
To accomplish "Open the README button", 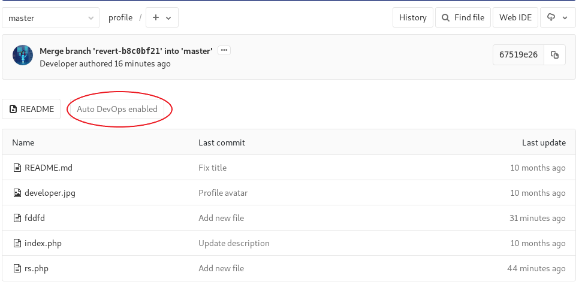I will (31, 109).
